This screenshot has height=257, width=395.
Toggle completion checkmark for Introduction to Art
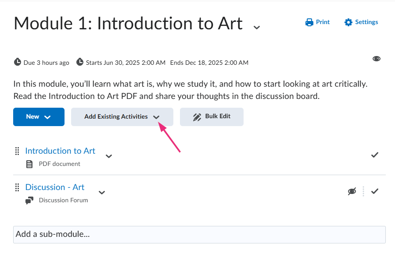[x=375, y=155]
